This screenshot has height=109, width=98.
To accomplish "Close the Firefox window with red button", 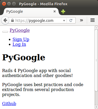I will click(4, 4).
